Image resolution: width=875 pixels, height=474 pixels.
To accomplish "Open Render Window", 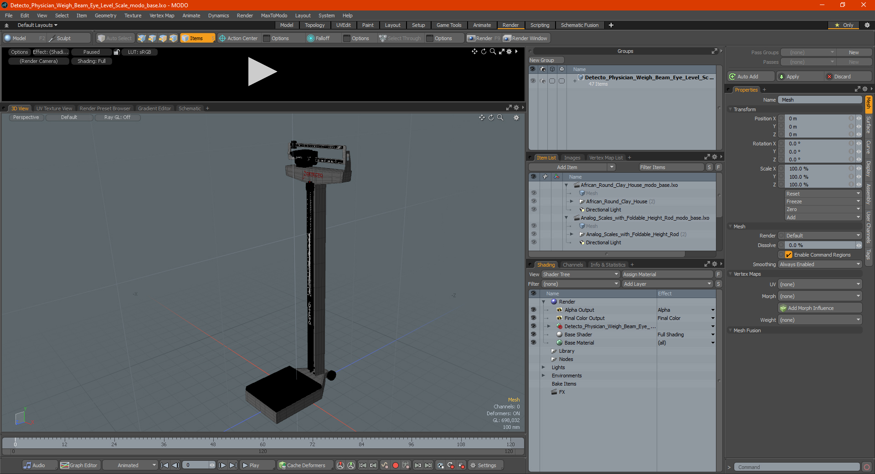I will point(525,38).
